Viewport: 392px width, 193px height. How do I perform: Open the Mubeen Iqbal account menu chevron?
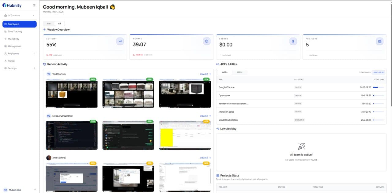coord(35,190)
